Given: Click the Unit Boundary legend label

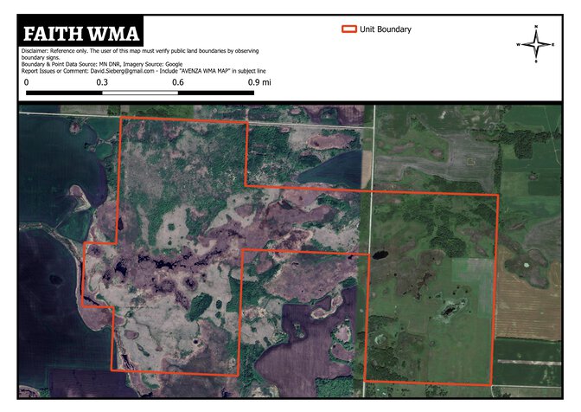Looking at the screenshot, I should [386, 29].
